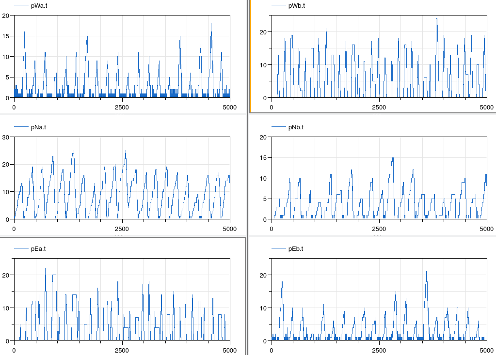Click the splitter handle below the pWa.t plot
The width and height of the screenshot is (496, 355).
point(119,115)
